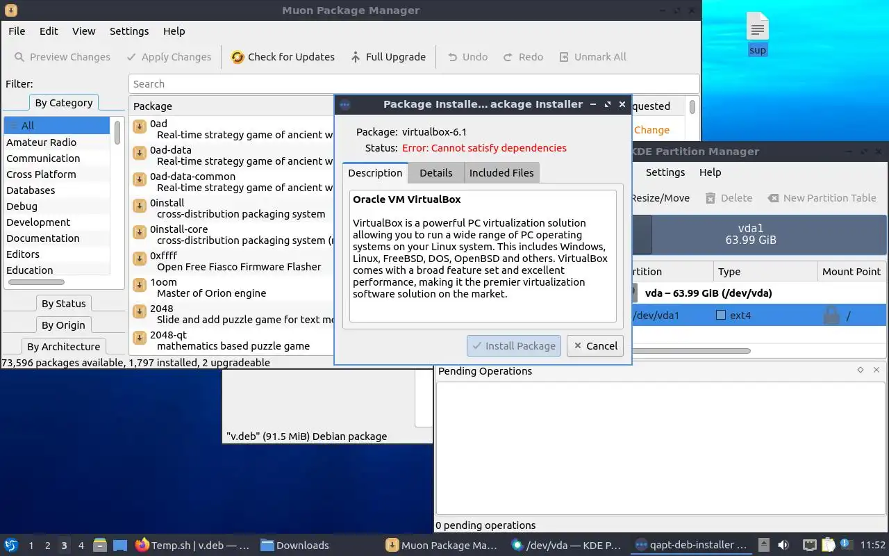This screenshot has width=889, height=556.
Task: Click the Apply Changes toolbar button
Action: pos(169,57)
